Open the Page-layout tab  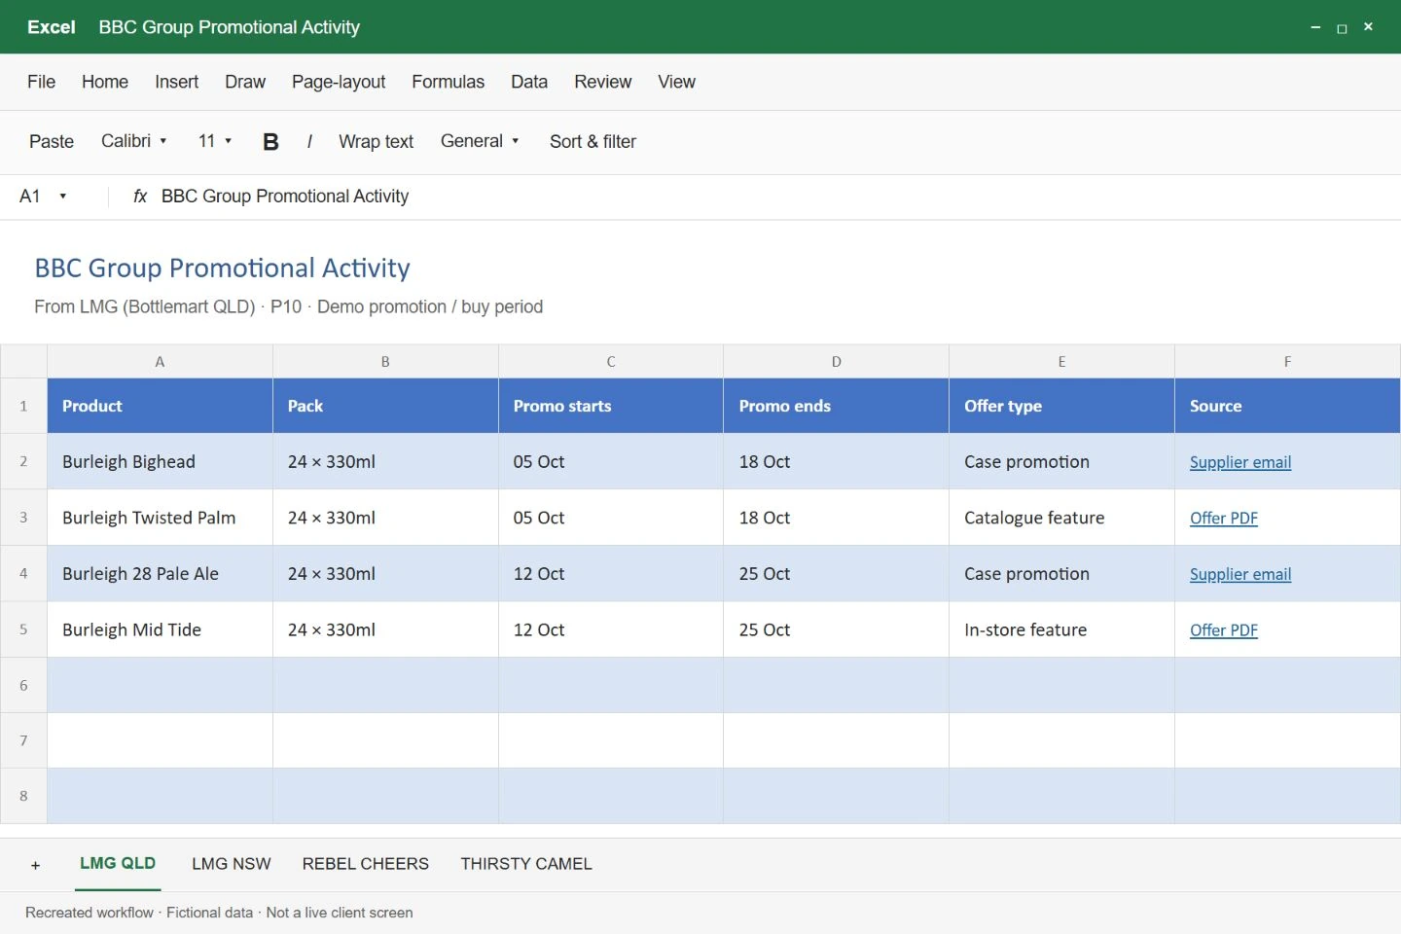[339, 82]
